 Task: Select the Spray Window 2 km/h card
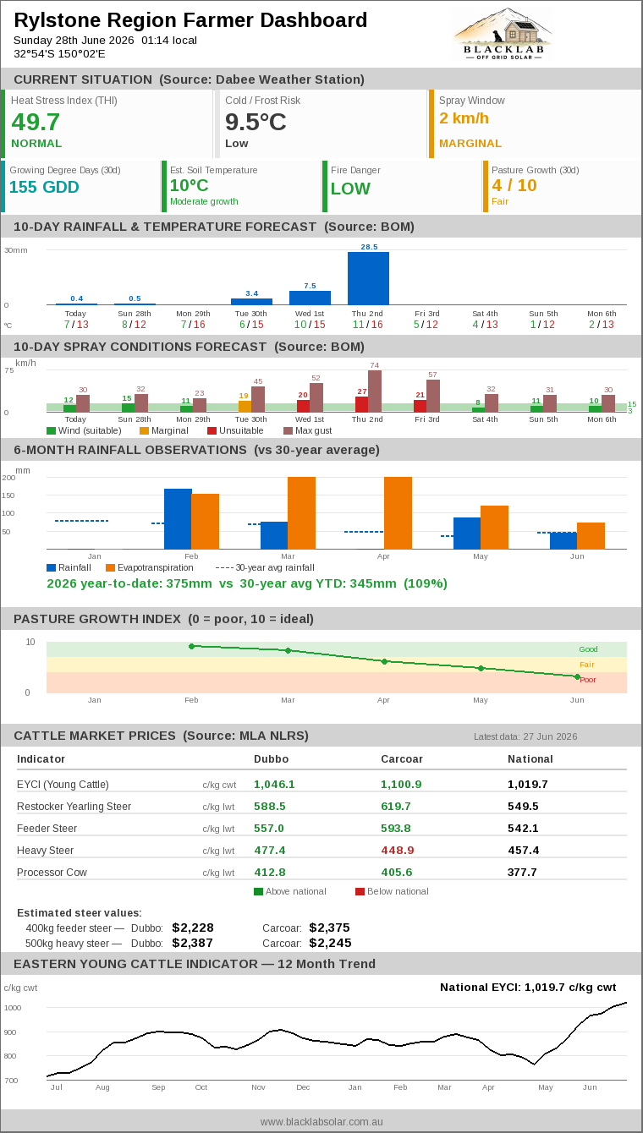point(535,123)
